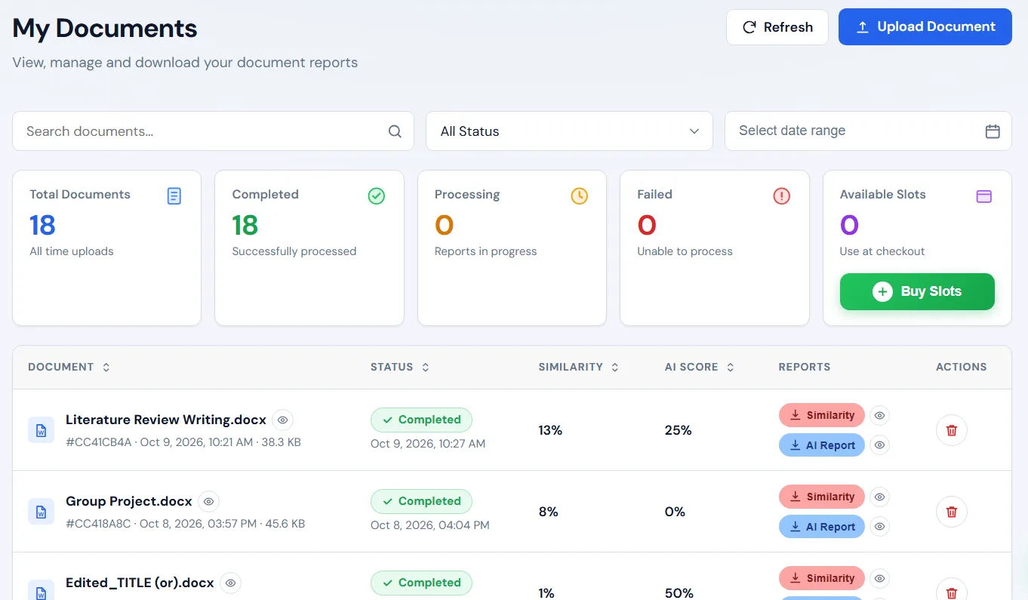The height and width of the screenshot is (600, 1028).
Task: Sort the table by Document column
Action: click(x=69, y=367)
